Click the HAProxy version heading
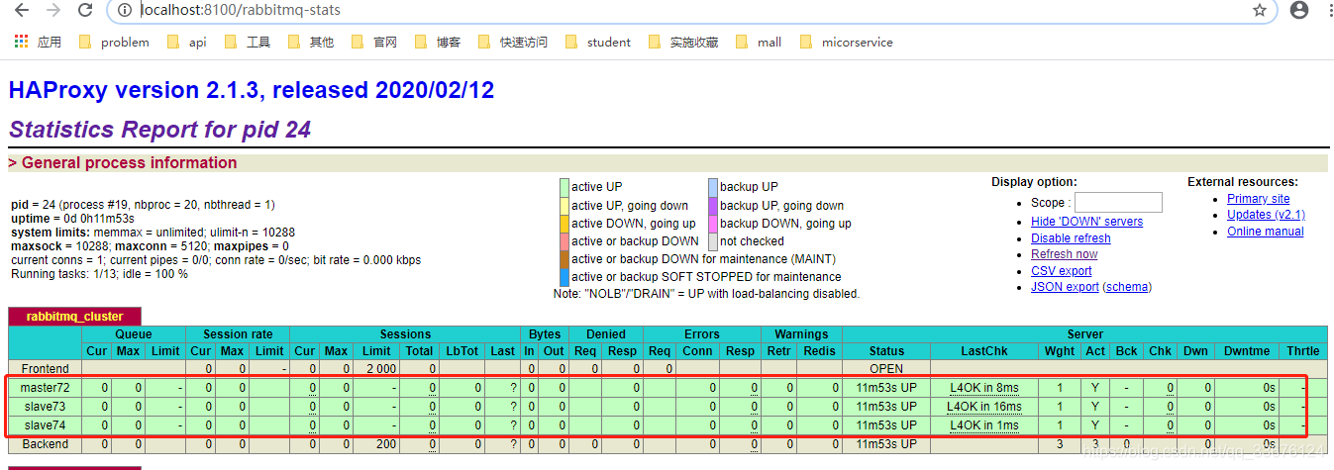Image resolution: width=1334 pixels, height=470 pixels. [252, 90]
